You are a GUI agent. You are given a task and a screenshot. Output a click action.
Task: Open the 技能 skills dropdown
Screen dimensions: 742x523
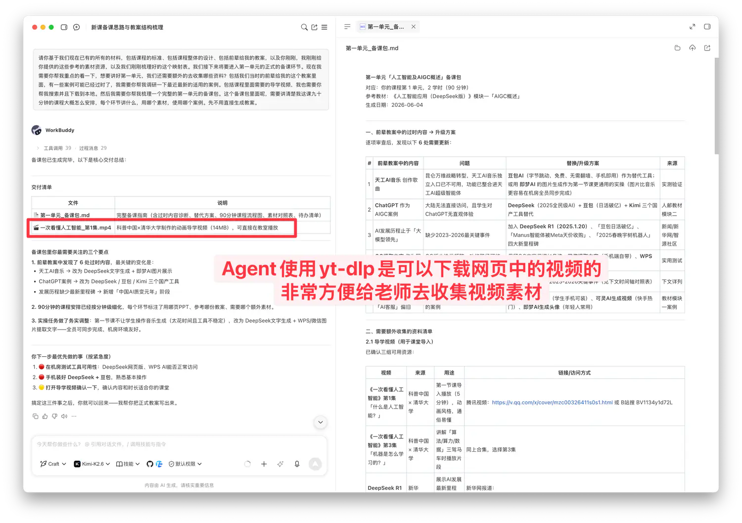click(x=128, y=464)
